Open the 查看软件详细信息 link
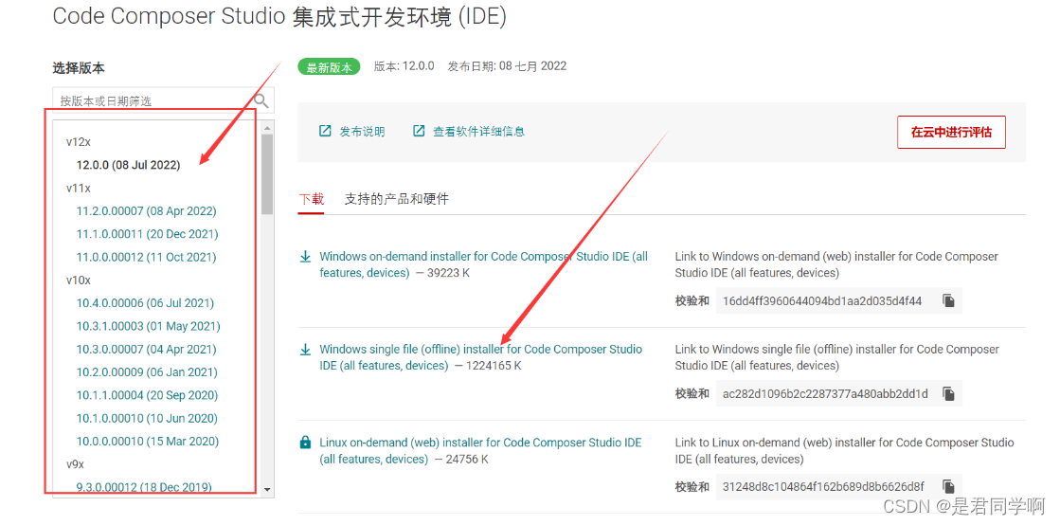 click(478, 131)
